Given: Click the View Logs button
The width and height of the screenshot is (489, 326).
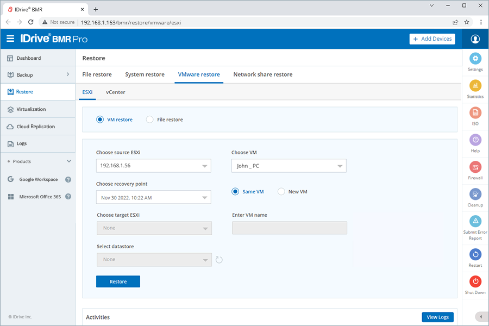Looking at the screenshot, I should tap(437, 317).
